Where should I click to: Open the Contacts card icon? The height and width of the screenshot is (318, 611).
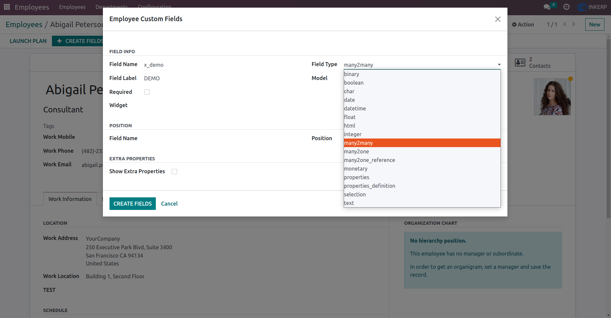520,62
